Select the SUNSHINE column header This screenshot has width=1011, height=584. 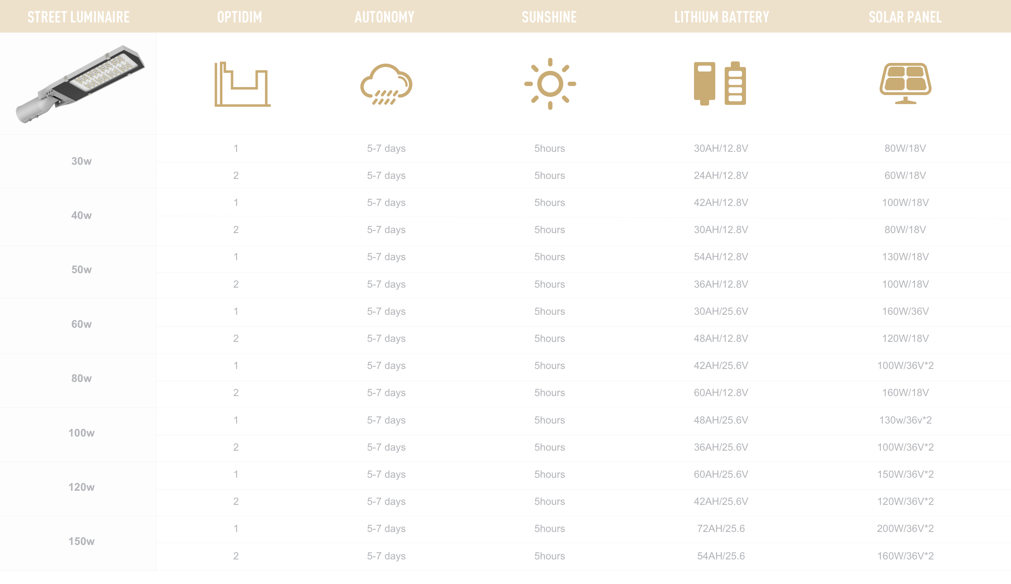point(550,17)
